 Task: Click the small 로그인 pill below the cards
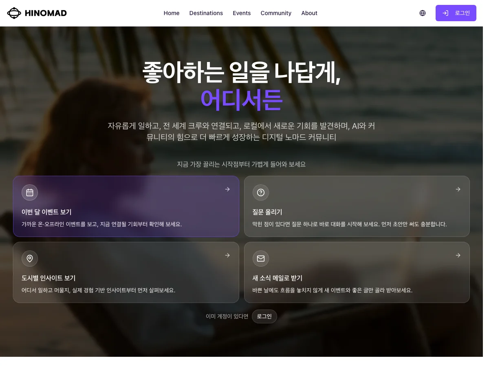264,316
